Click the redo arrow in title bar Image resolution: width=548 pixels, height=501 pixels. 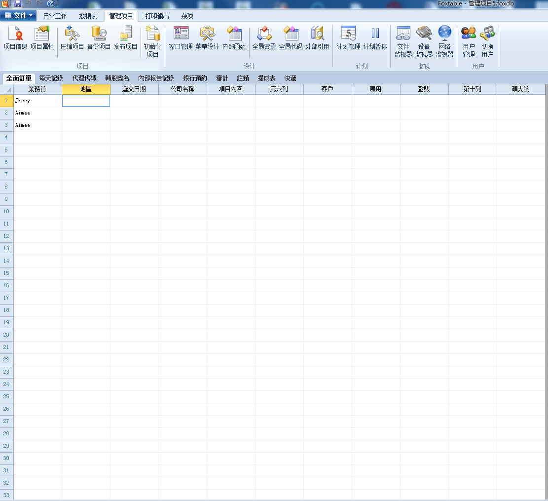click(39, 3)
